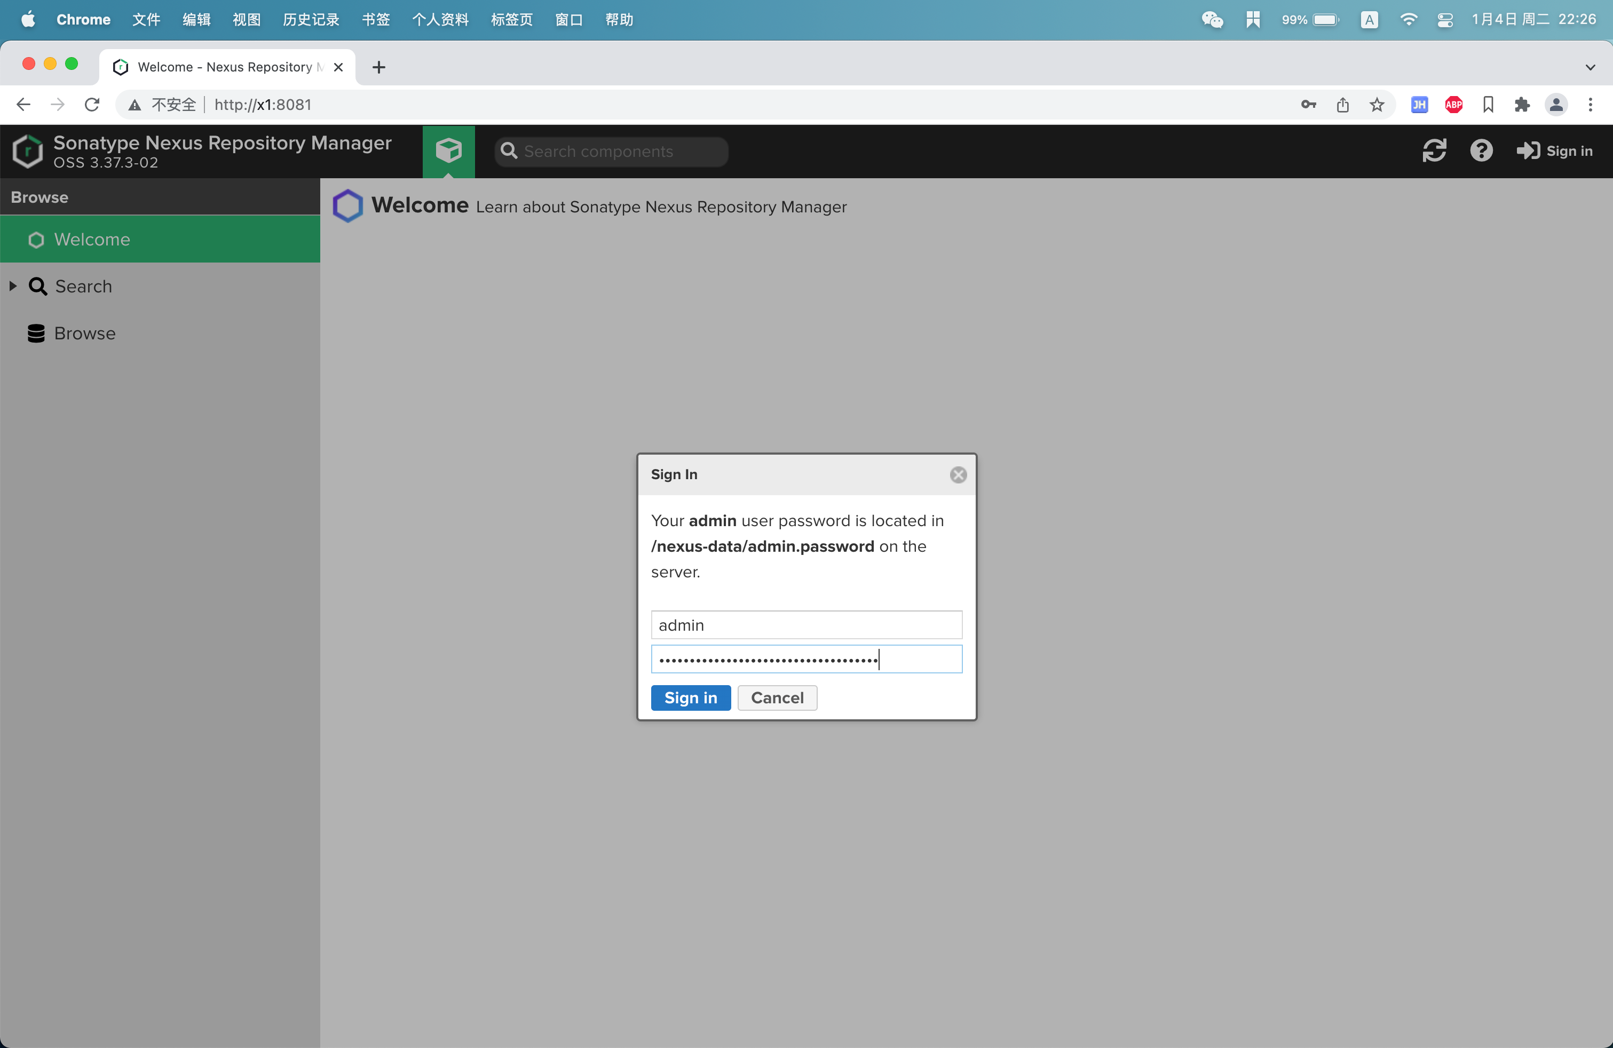Click the Nexus refresh icon in header
The image size is (1613, 1048).
[1434, 150]
